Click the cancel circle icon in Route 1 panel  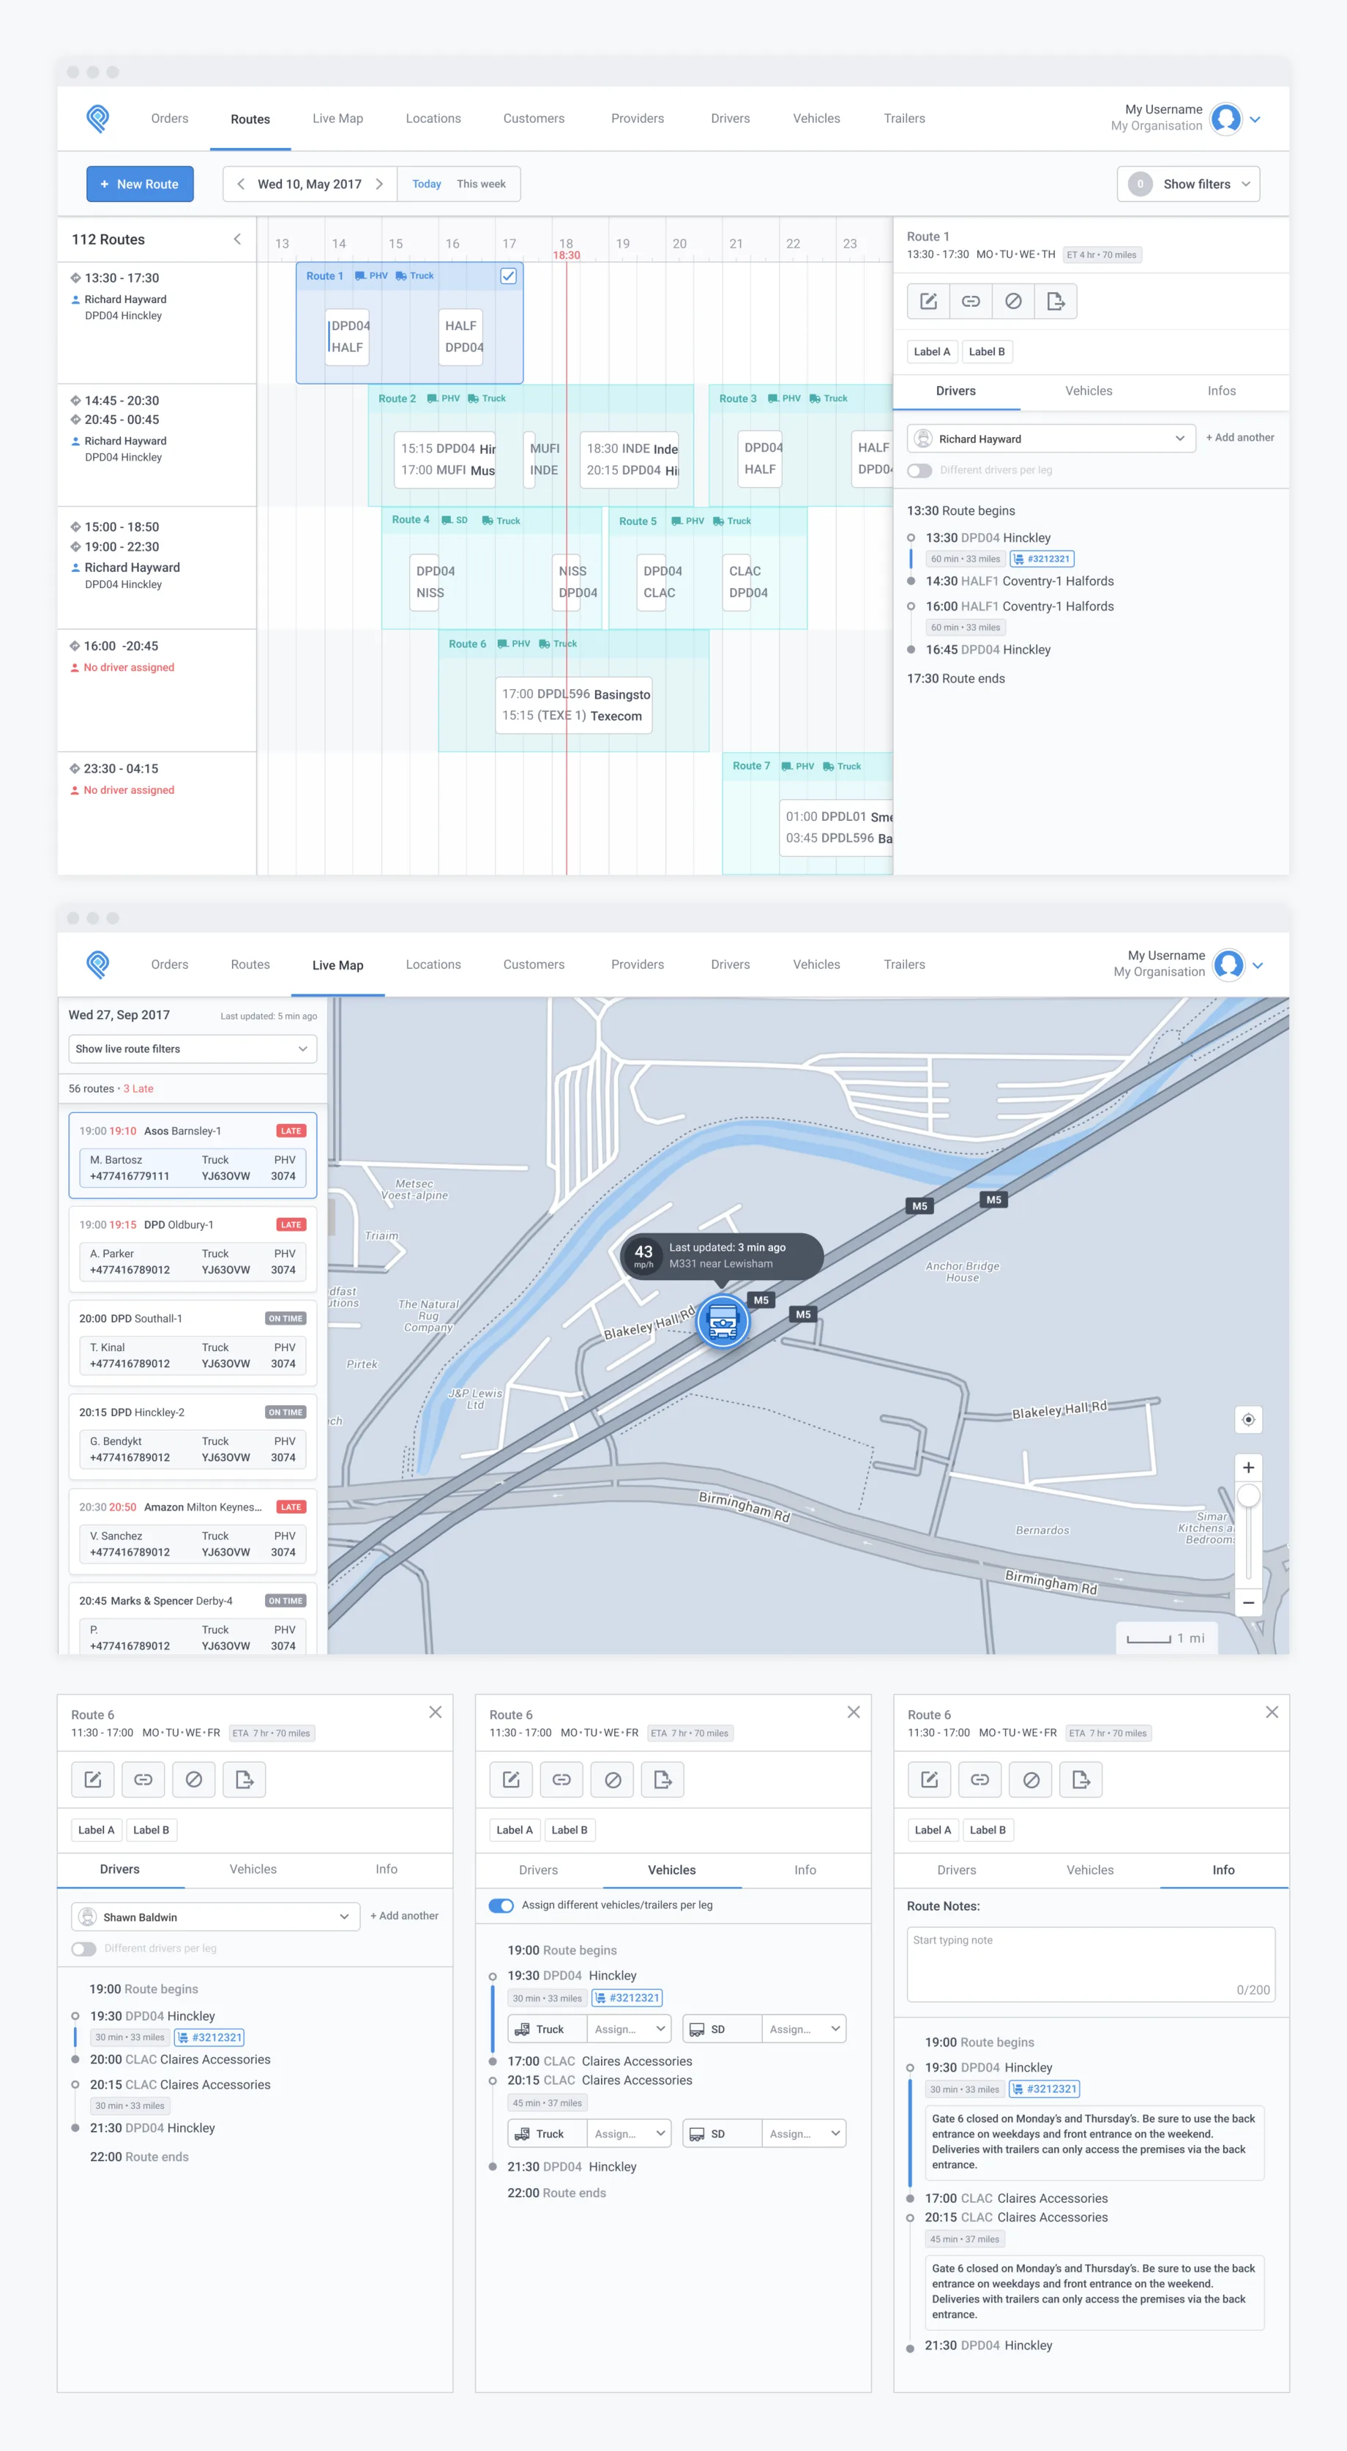coord(1013,302)
